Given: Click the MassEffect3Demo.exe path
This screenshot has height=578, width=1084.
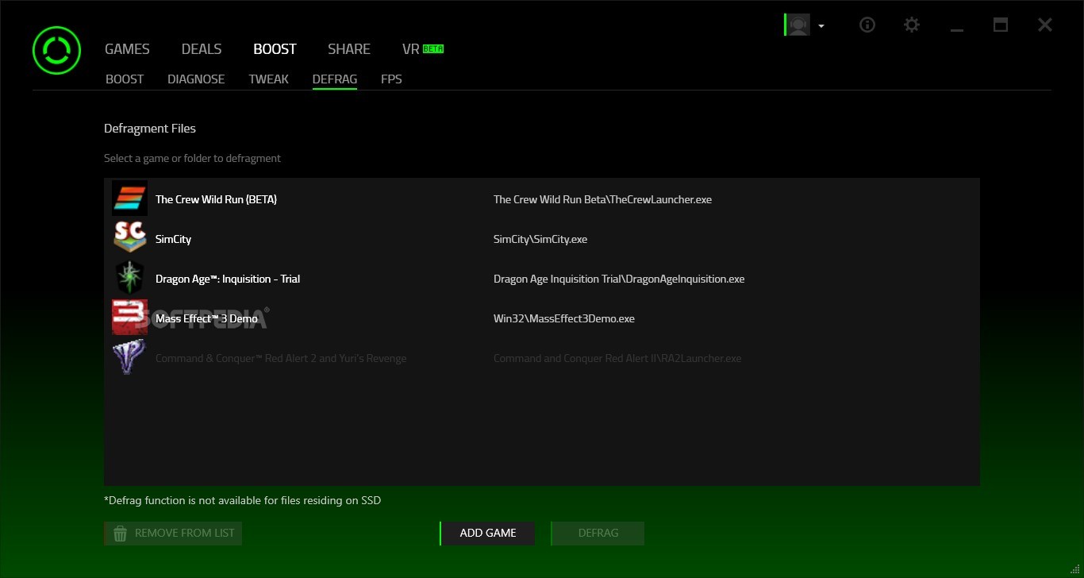Looking at the screenshot, I should [564, 318].
